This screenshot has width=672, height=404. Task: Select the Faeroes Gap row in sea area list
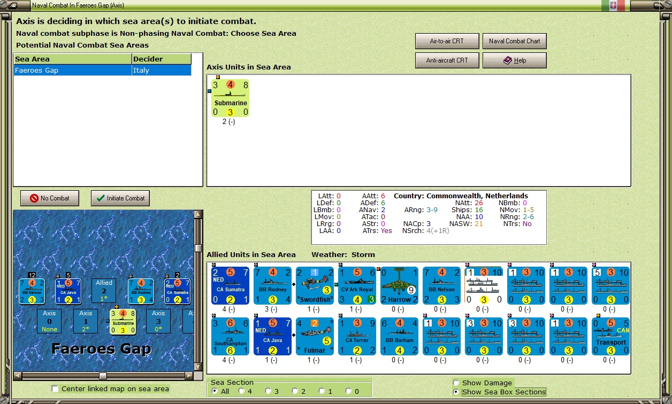click(102, 70)
